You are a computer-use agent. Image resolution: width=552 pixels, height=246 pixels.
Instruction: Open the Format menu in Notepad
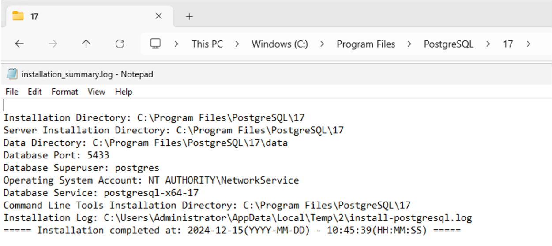[64, 92]
